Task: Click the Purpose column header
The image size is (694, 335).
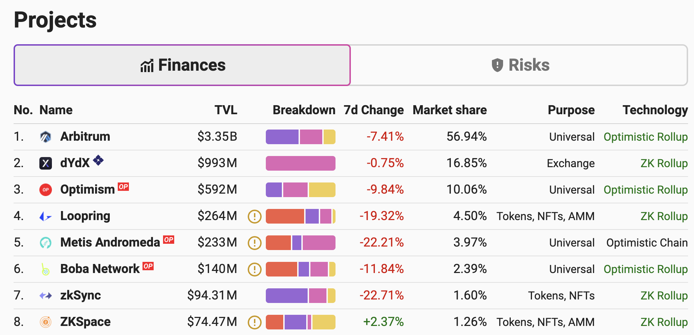Action: tap(571, 110)
